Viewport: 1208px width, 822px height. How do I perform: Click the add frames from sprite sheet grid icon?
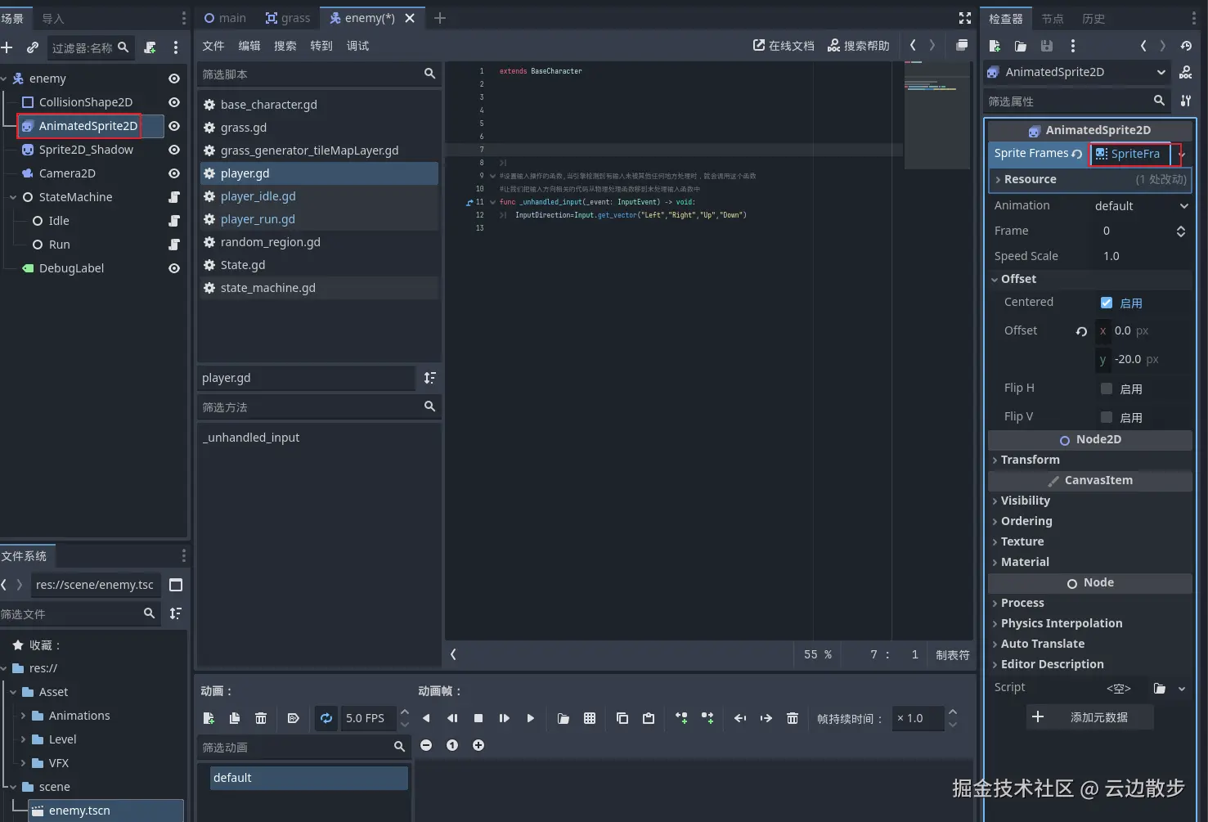point(590,718)
